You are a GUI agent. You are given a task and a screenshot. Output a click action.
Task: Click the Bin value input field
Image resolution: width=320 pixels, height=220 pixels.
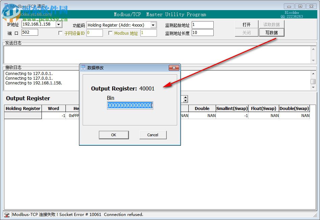130,105
